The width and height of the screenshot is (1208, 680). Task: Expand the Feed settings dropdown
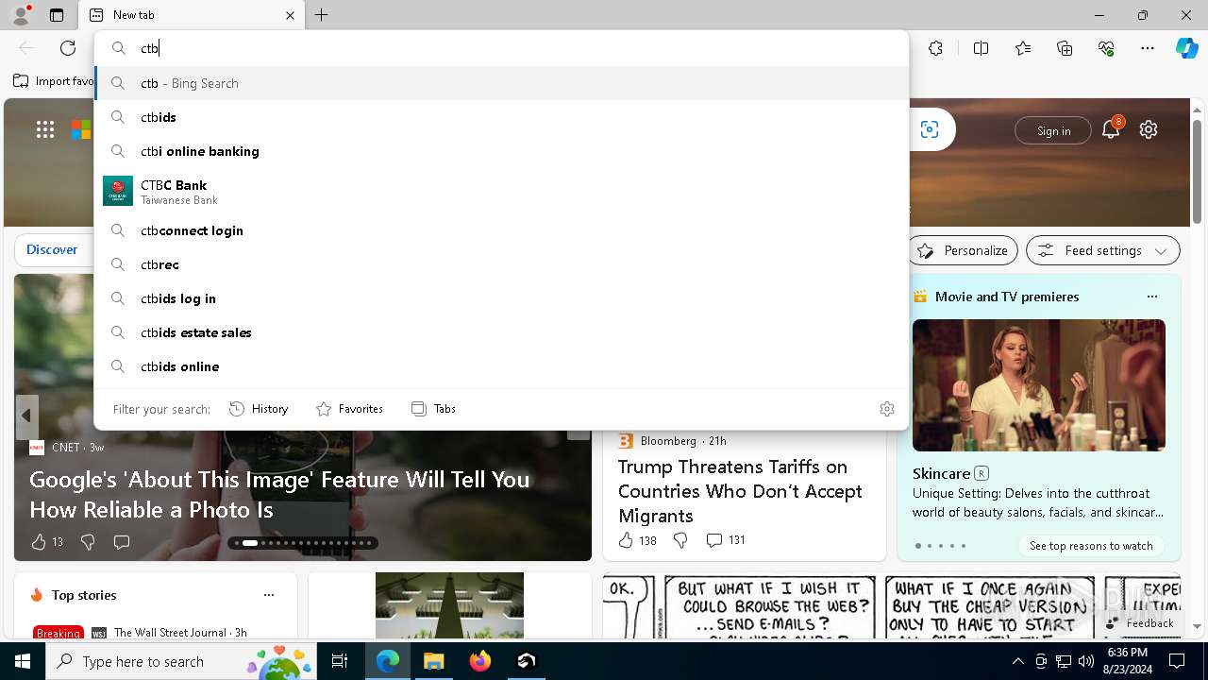(x=1103, y=250)
